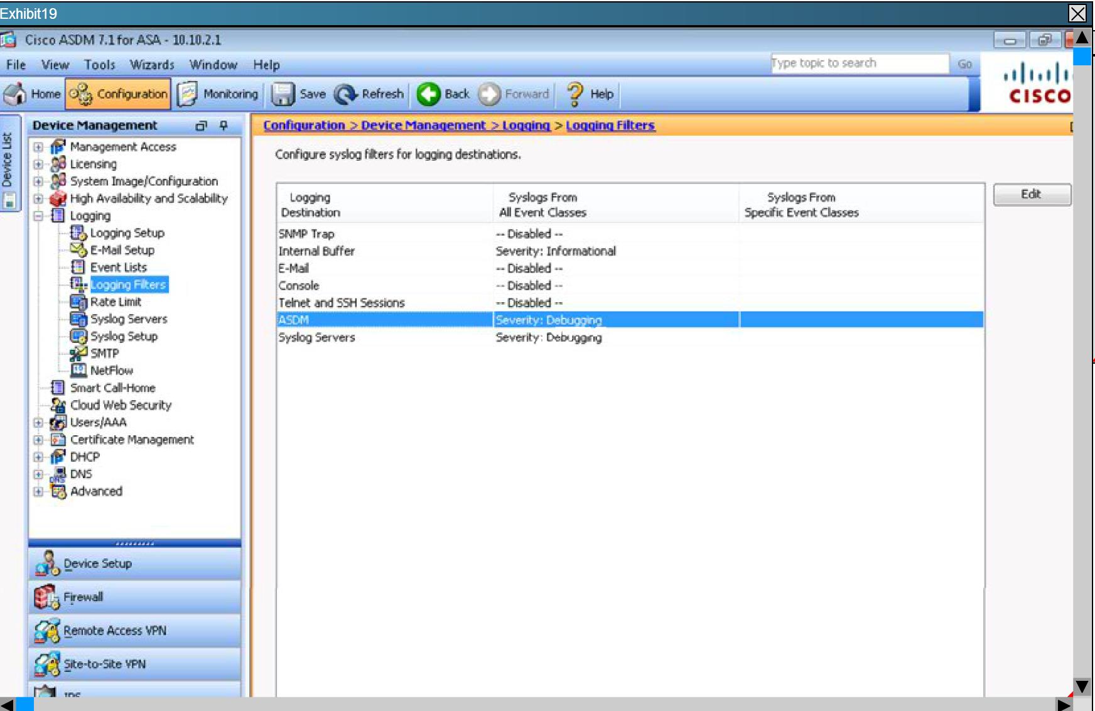Open the Monitoring view icon
The height and width of the screenshot is (711, 1095).
point(188,94)
